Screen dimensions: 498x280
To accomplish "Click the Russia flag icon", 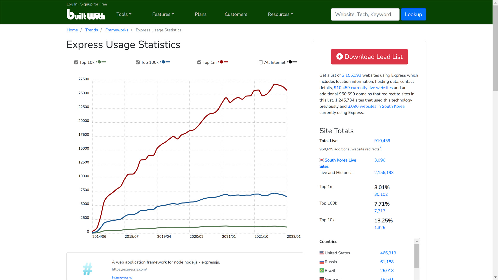I will point(322,262).
